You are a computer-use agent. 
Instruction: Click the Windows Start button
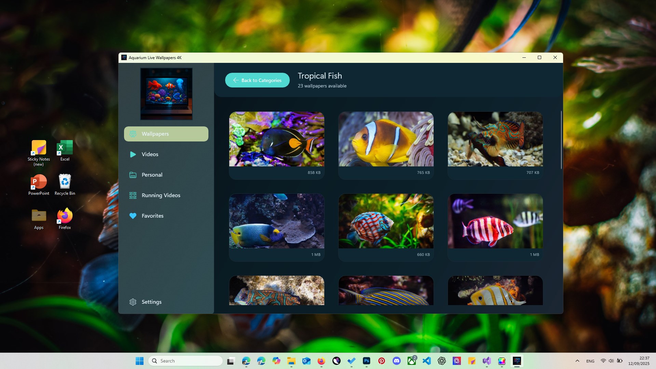point(139,360)
